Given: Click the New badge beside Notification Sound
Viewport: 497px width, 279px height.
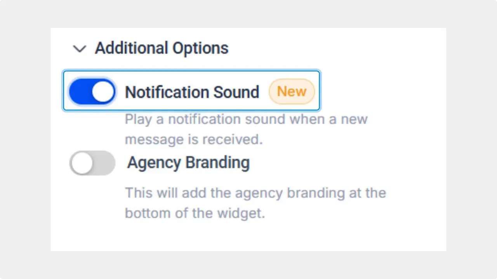Looking at the screenshot, I should (x=292, y=91).
